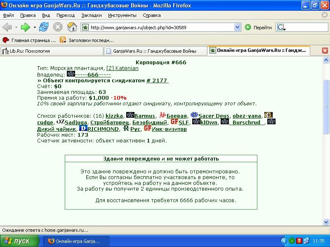
Task: Click the Stop loading icon
Action: pos(58,27)
